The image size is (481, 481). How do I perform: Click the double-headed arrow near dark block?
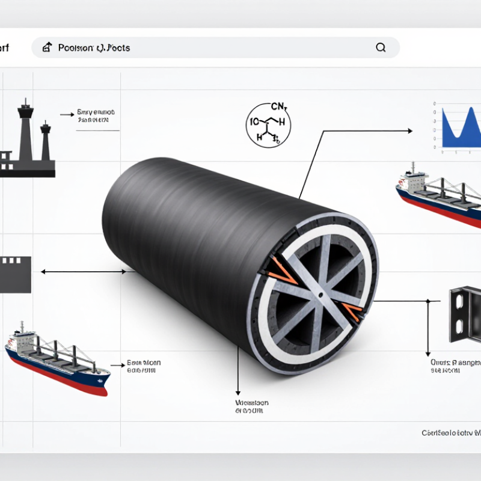click(x=84, y=272)
